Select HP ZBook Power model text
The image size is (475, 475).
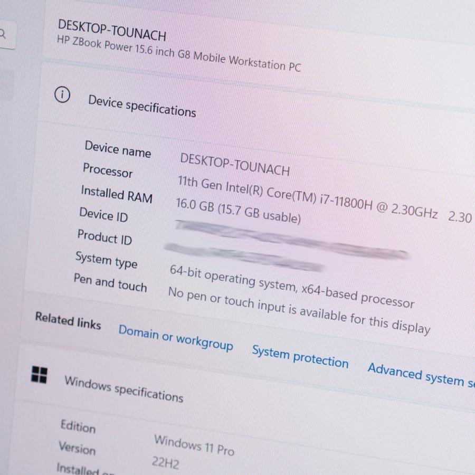tap(179, 54)
